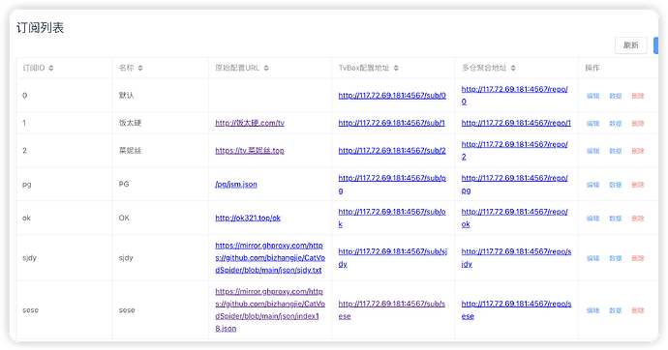
Task: Sort by 名称 column sort arrows
Action: pos(140,68)
